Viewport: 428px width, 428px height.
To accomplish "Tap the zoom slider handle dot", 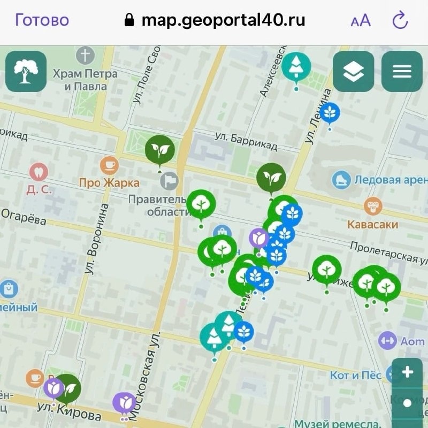I will tap(407, 403).
